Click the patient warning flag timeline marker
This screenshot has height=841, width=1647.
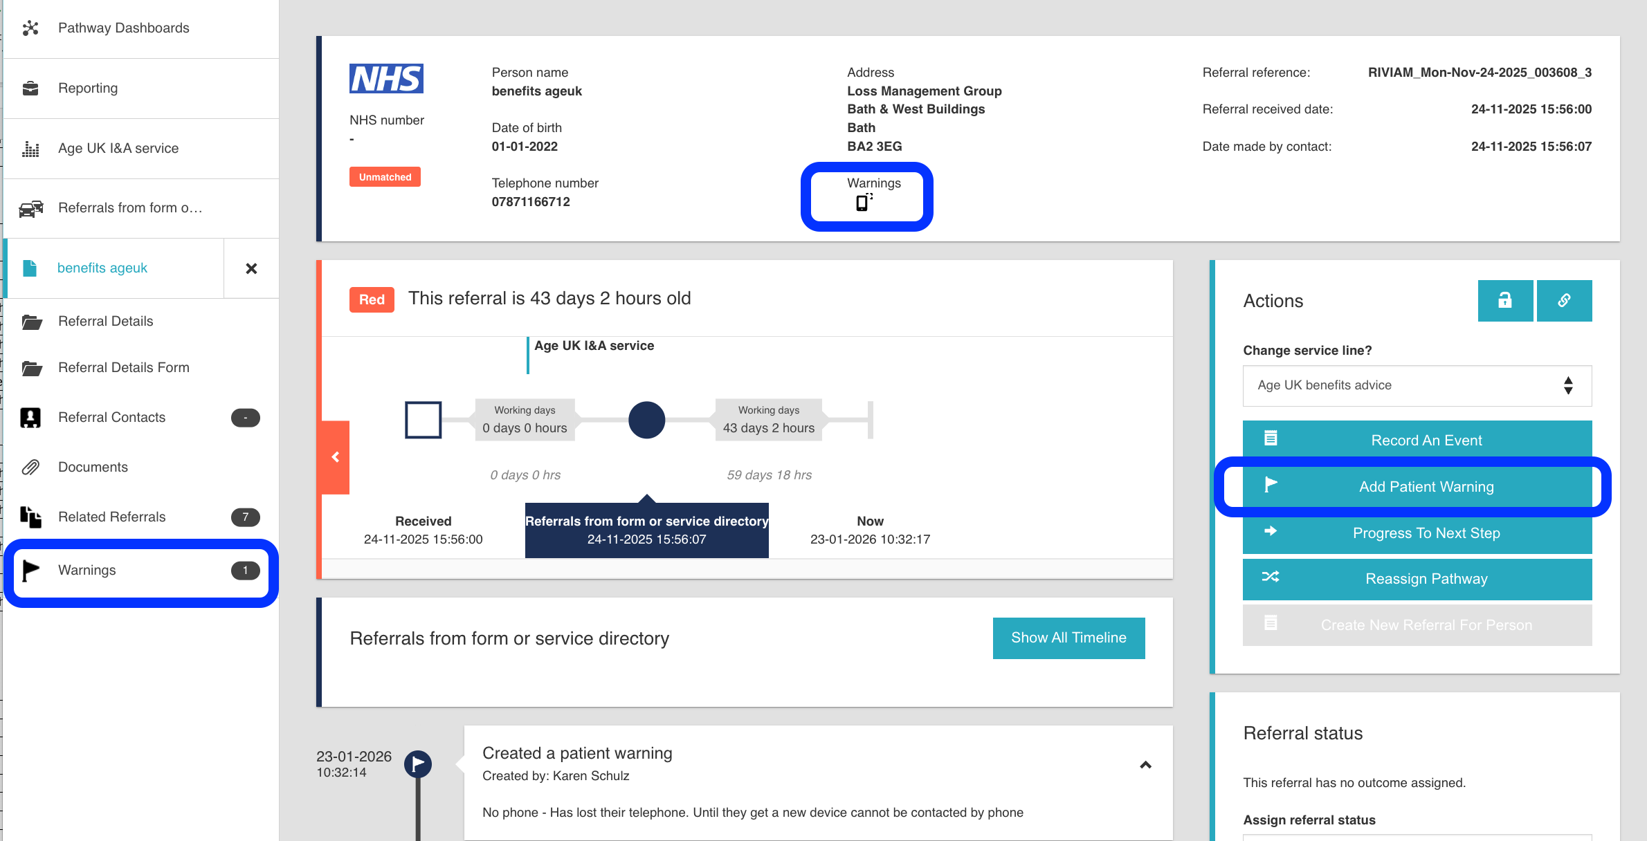pos(418,764)
